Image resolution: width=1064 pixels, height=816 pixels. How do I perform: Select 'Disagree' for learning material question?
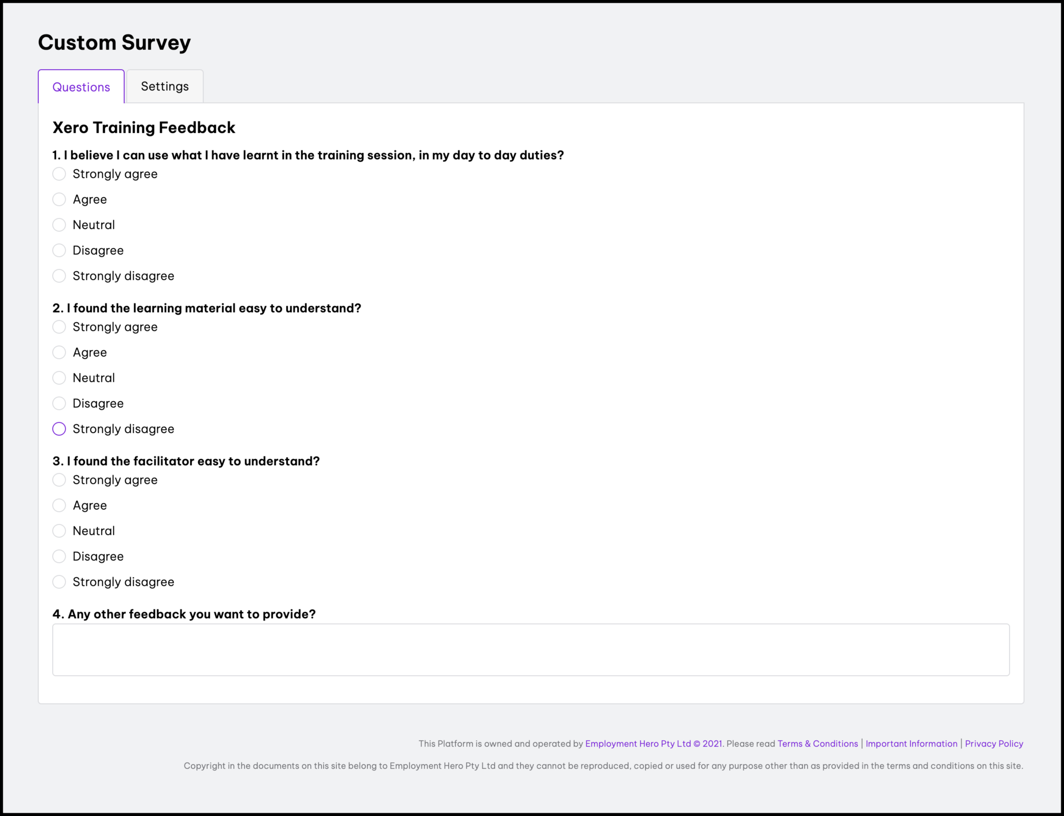(59, 403)
